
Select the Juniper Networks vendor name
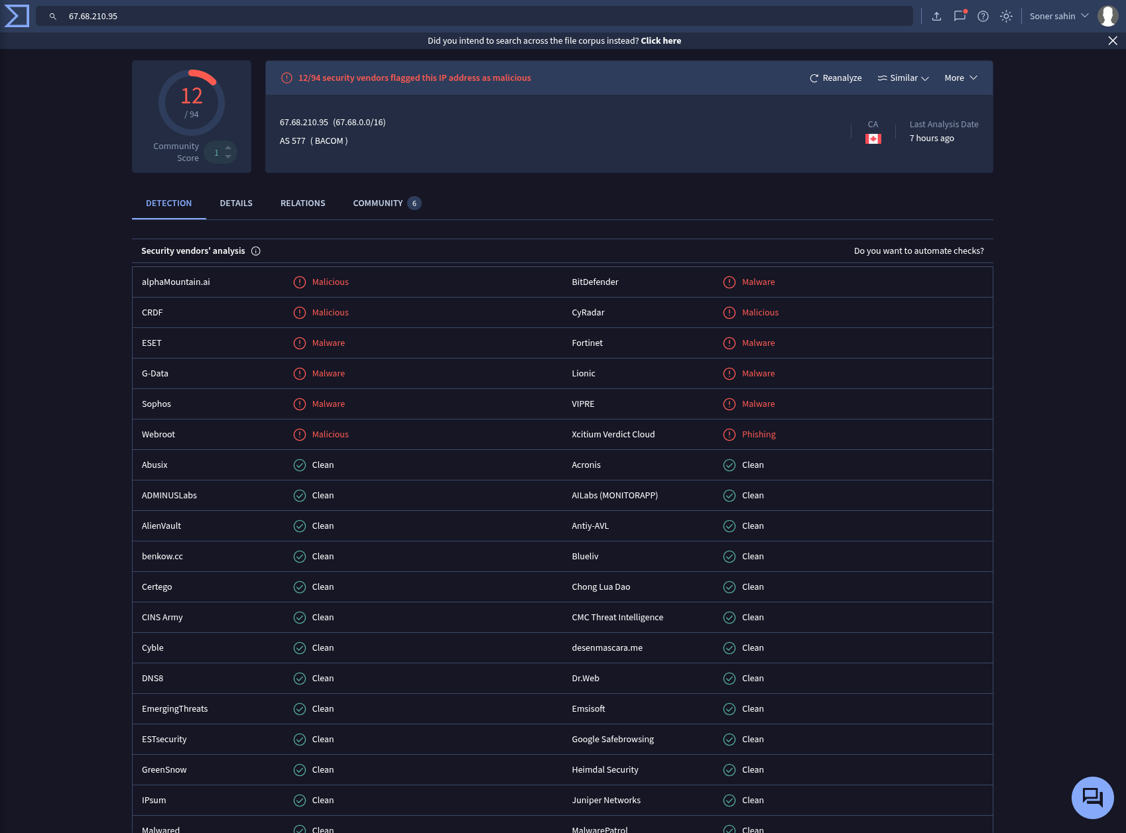point(606,801)
